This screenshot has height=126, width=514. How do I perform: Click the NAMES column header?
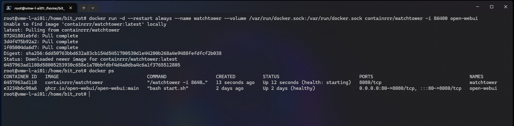[x=476, y=77]
